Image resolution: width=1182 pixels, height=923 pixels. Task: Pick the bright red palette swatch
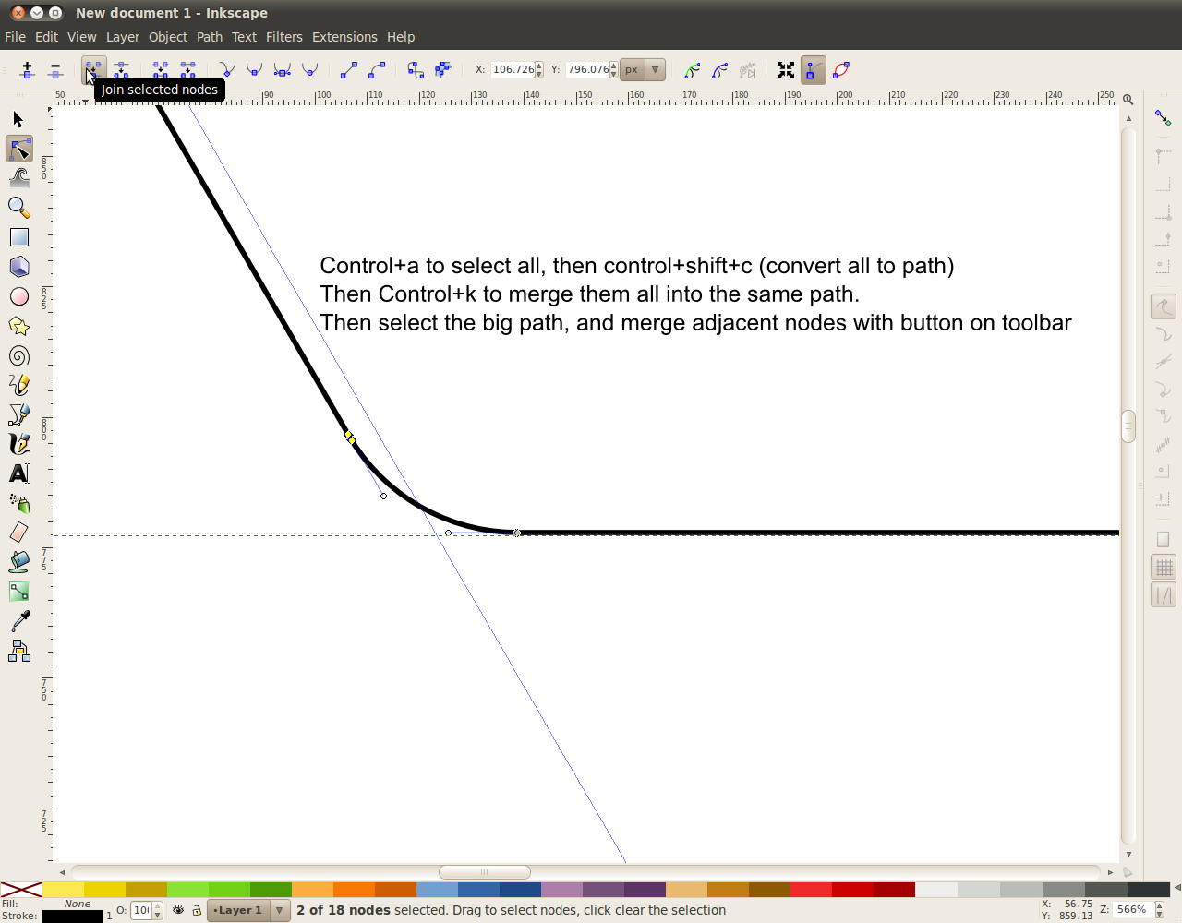pos(811,890)
